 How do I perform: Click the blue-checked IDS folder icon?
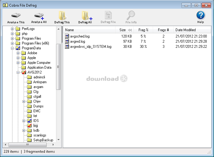[x=29, y=121]
